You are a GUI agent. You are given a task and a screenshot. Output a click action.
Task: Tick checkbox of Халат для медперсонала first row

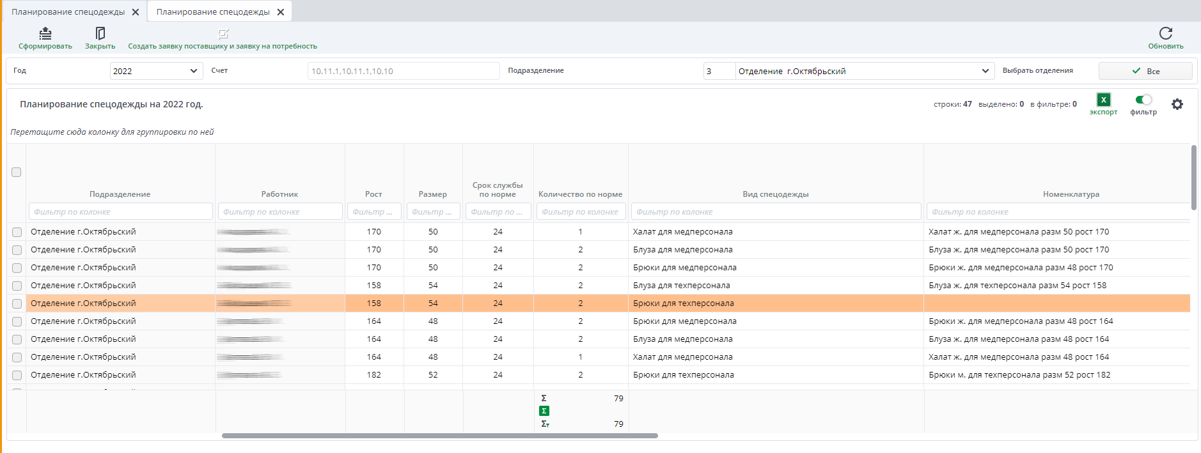point(17,232)
